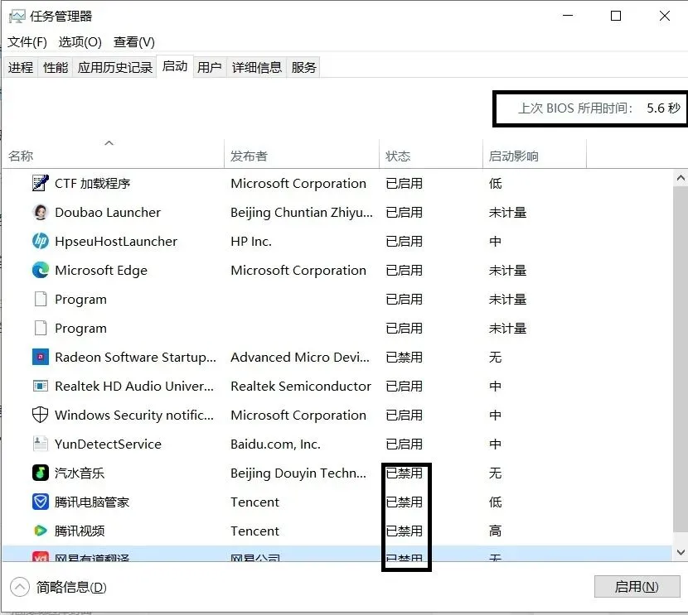This screenshot has height=615, width=688.
Task: Click the Doubao Launcher avatar icon
Action: click(x=41, y=212)
